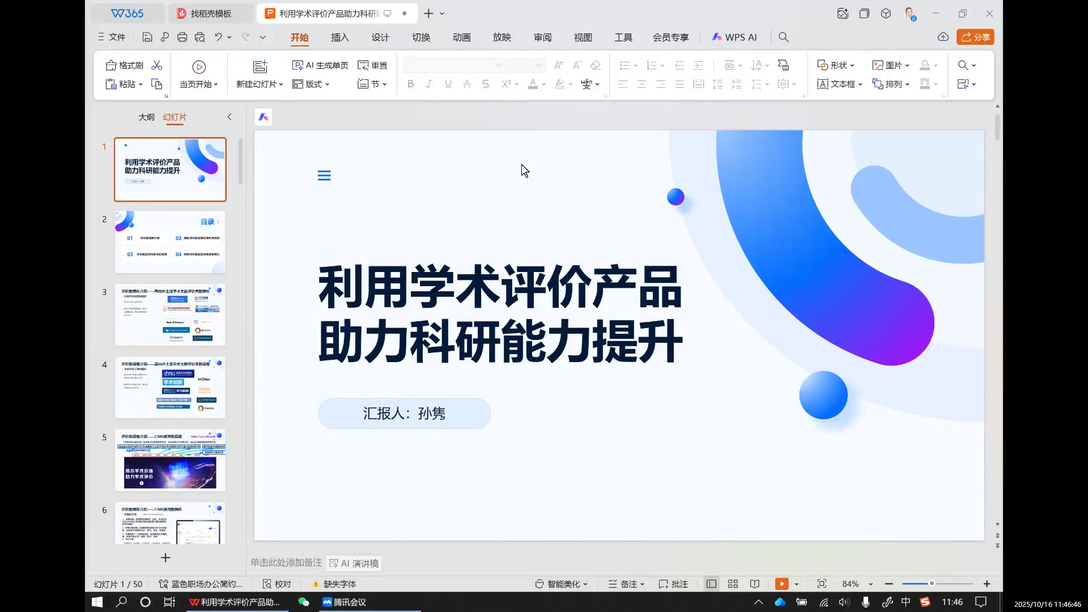Toggle normal view icon in status bar
Viewport: 1088px width, 612px height.
tap(711, 584)
